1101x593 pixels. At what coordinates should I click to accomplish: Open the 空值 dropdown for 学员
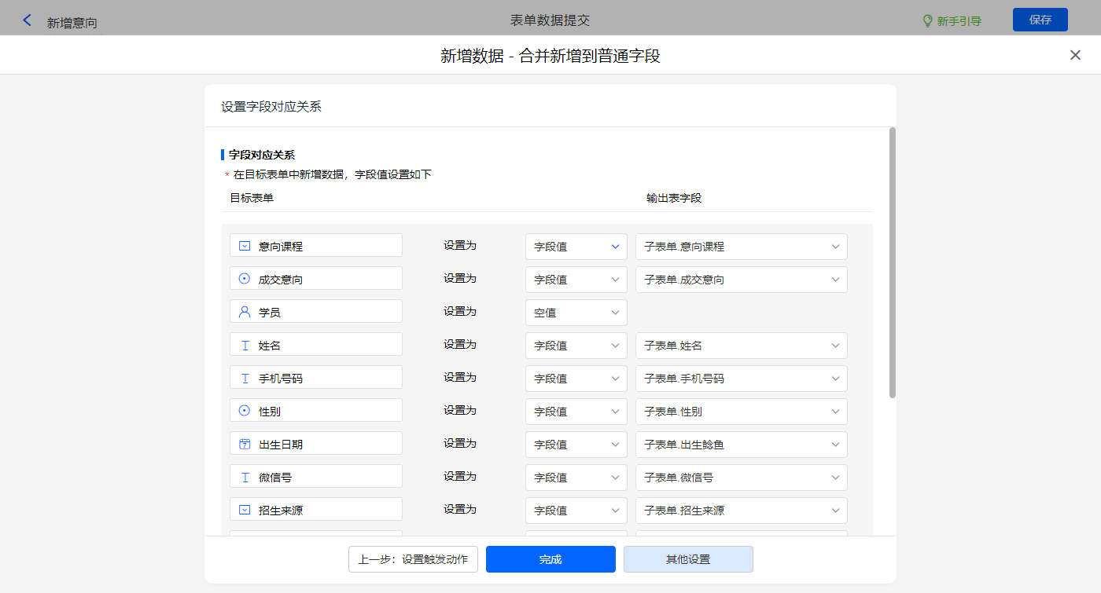click(576, 313)
